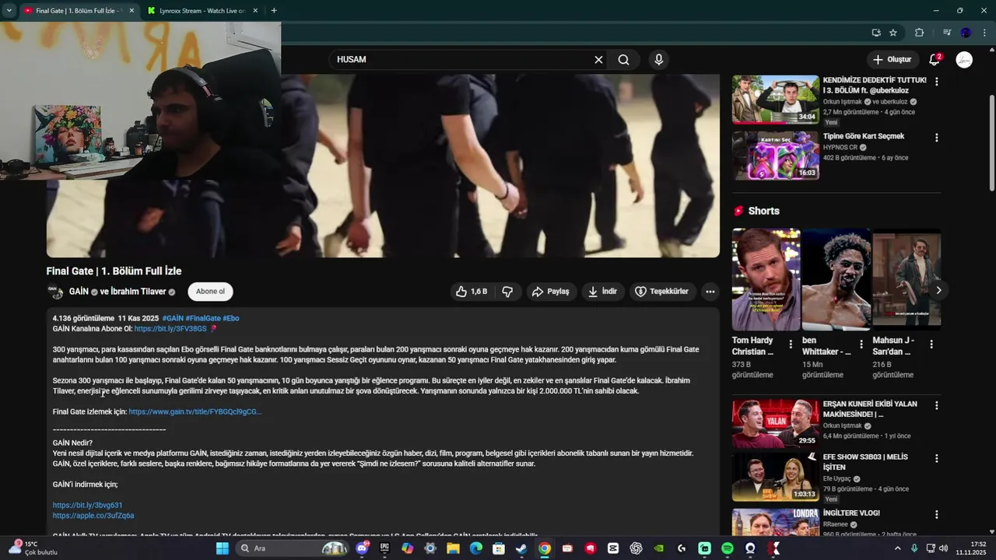The height and width of the screenshot is (560, 996).
Task: Open options for ben Whittaker short
Action: coord(861,344)
